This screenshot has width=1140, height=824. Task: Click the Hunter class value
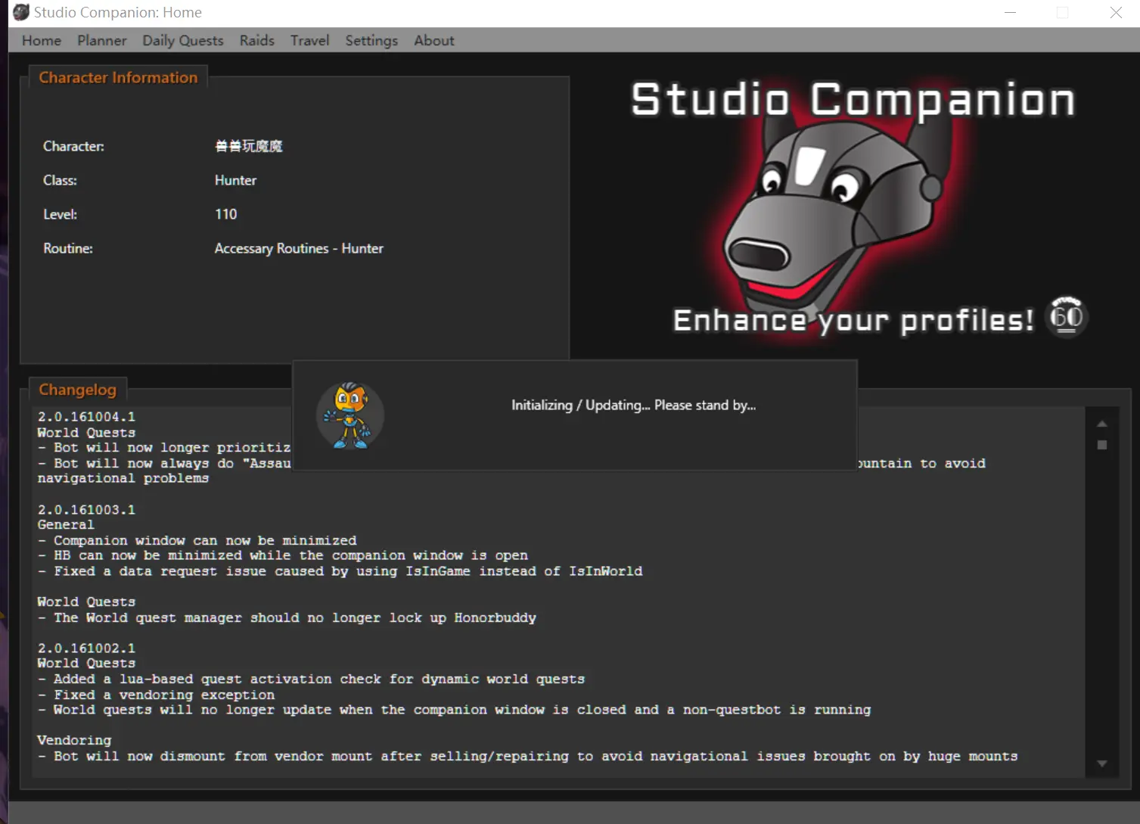coord(235,180)
